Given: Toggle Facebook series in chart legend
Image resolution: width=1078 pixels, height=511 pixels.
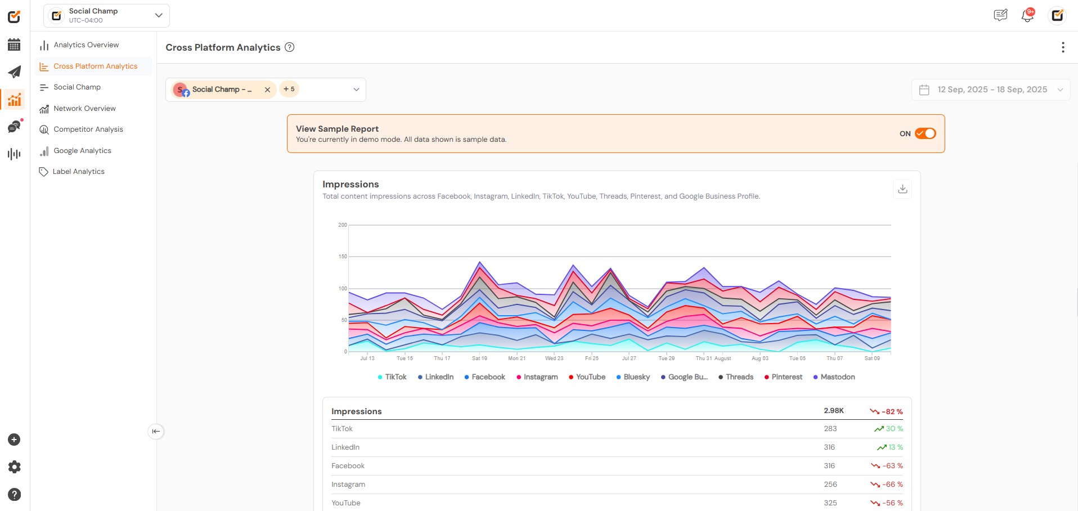Looking at the screenshot, I should click(484, 377).
